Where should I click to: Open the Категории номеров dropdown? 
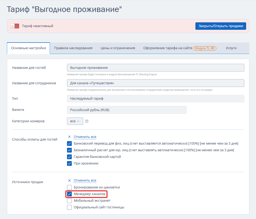pyautogui.click(x=75, y=121)
